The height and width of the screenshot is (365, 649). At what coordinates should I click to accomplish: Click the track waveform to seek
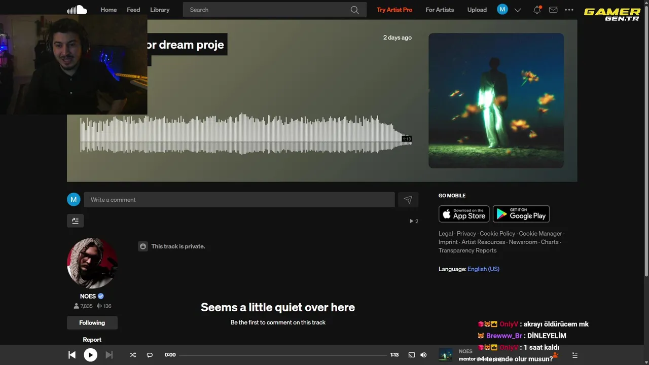[x=246, y=133]
